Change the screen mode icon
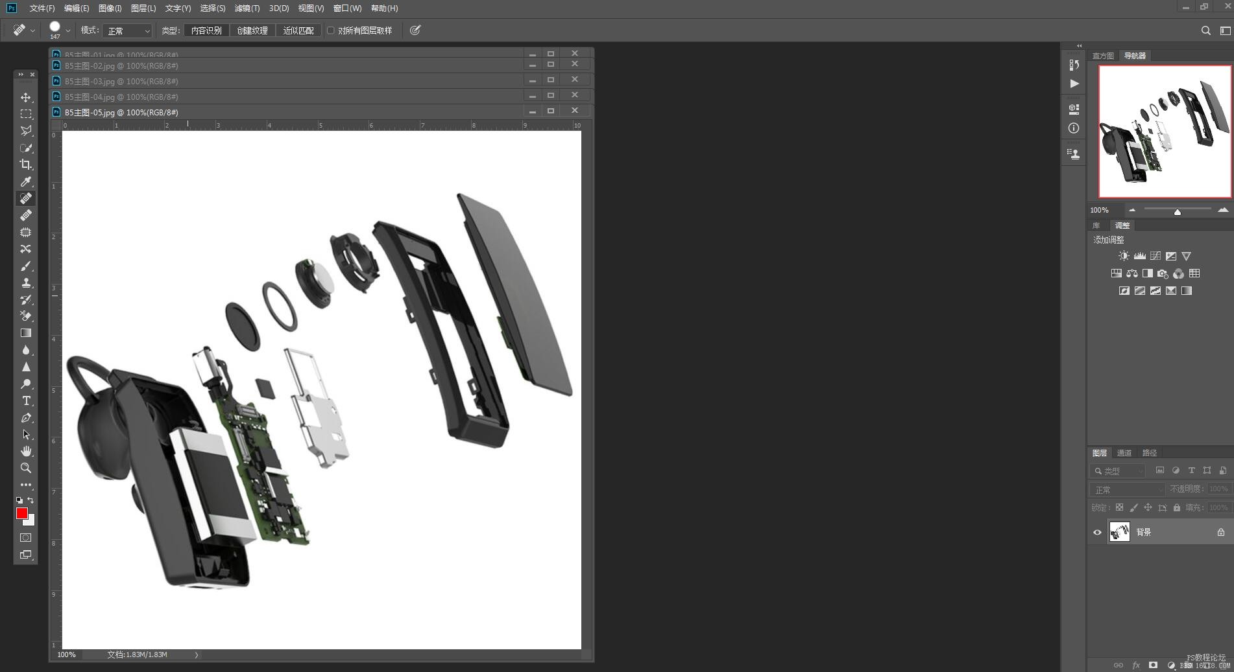 click(x=26, y=555)
